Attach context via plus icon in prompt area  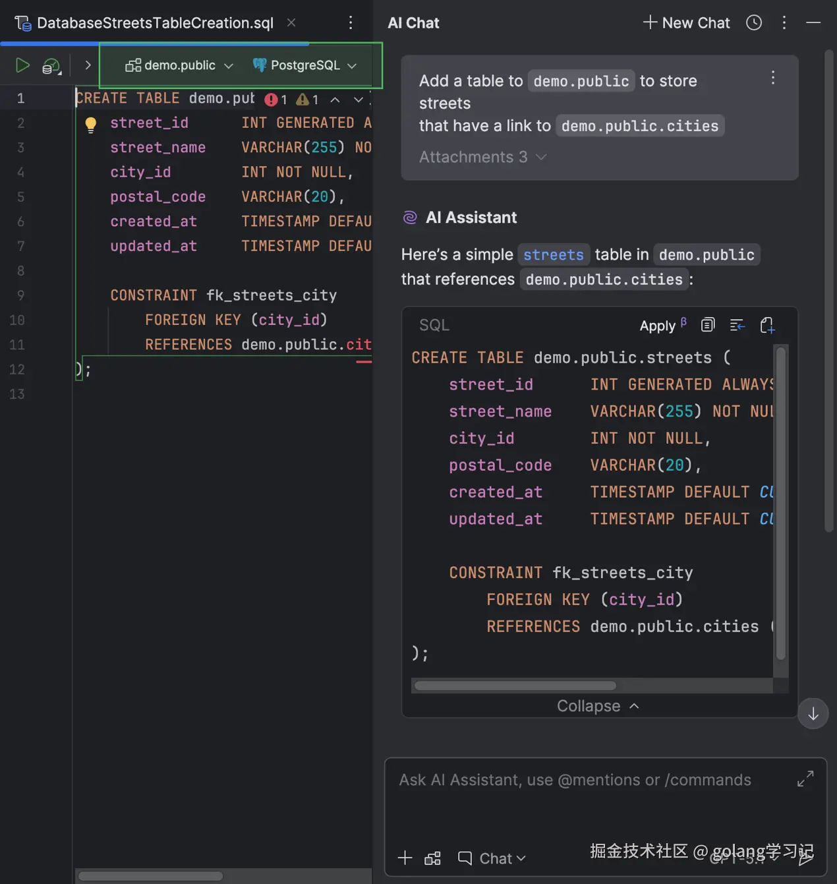[404, 858]
